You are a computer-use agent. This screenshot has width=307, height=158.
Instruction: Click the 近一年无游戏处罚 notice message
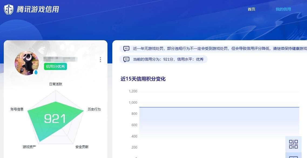(220, 49)
